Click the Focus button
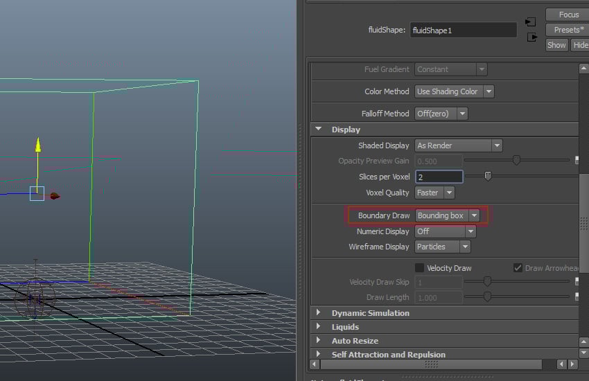589x381 pixels. [568, 15]
